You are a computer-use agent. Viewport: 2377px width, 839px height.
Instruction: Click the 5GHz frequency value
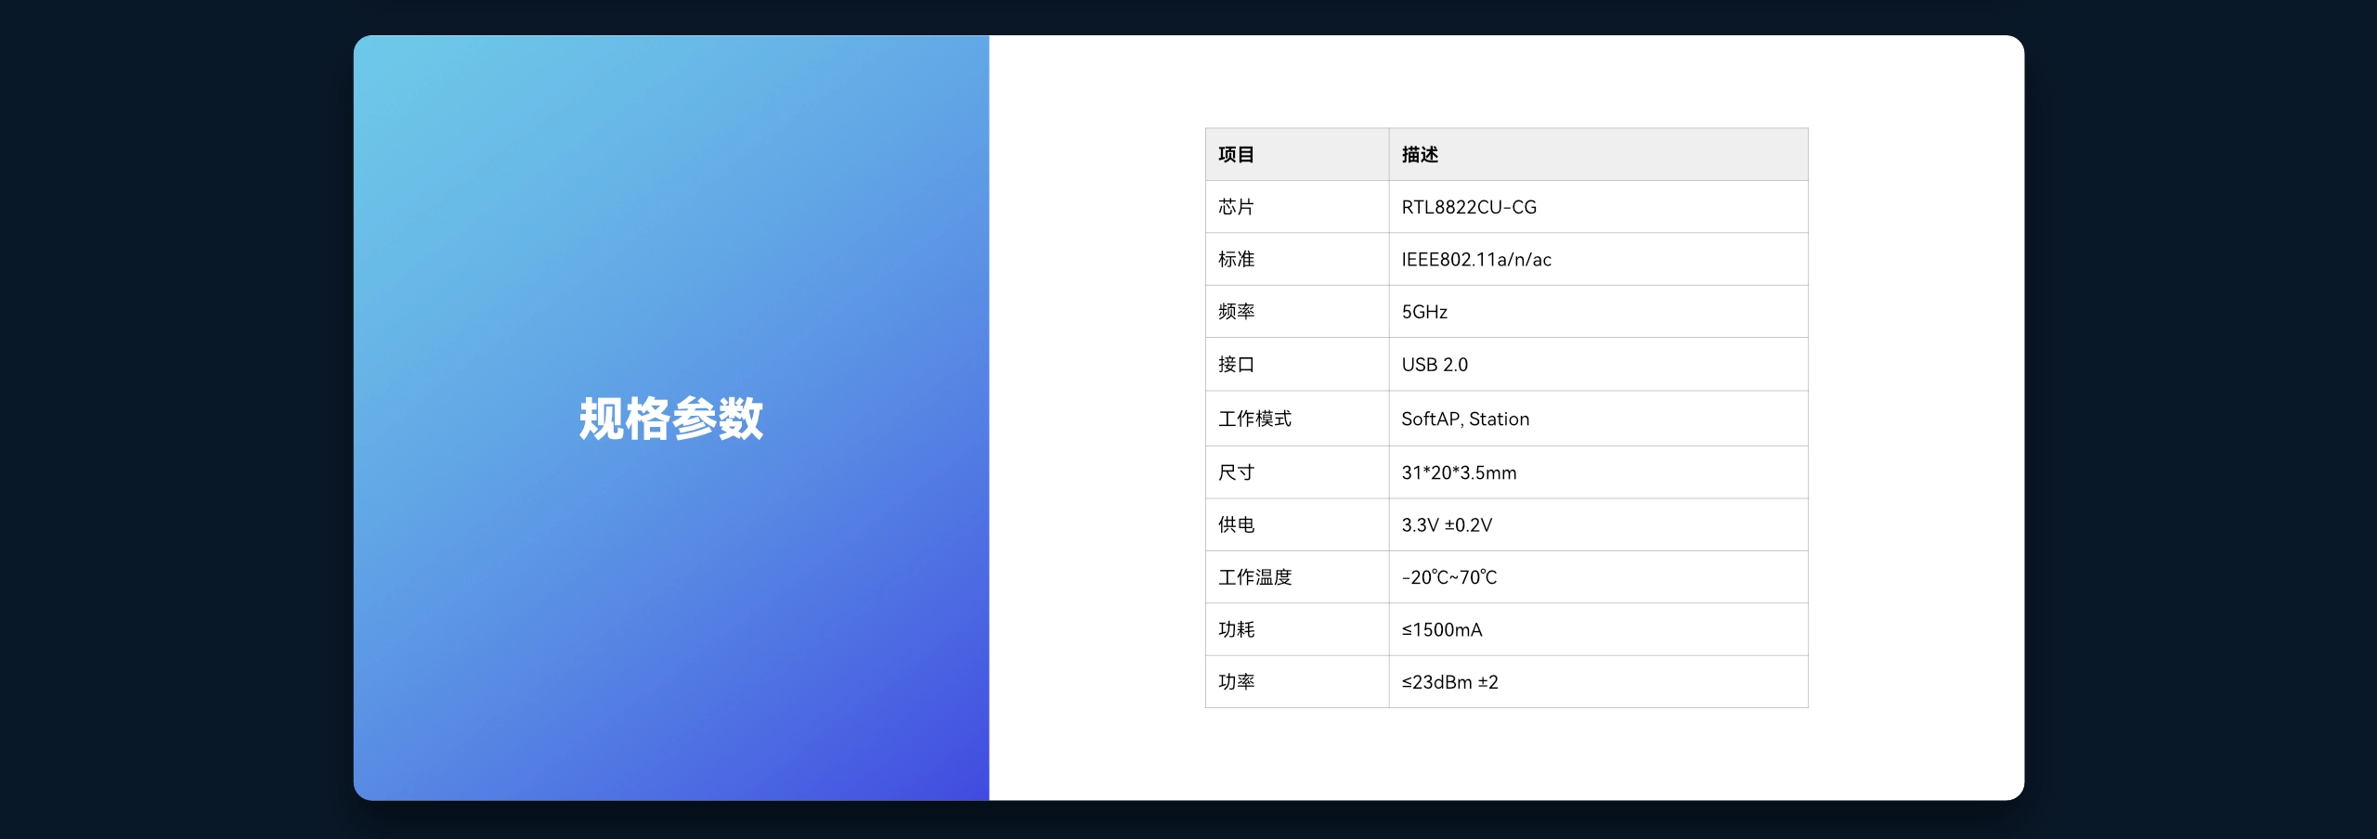[1424, 312]
